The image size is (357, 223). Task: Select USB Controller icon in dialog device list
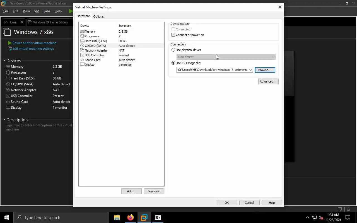(82, 55)
